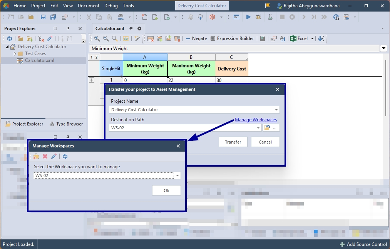Click the browse folder icon beside Destination Path
The width and height of the screenshot is (390, 249).
267,128
